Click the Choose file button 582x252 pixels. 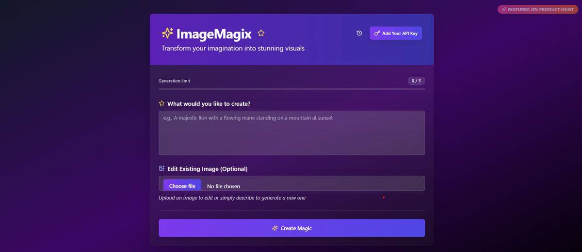coord(182,185)
